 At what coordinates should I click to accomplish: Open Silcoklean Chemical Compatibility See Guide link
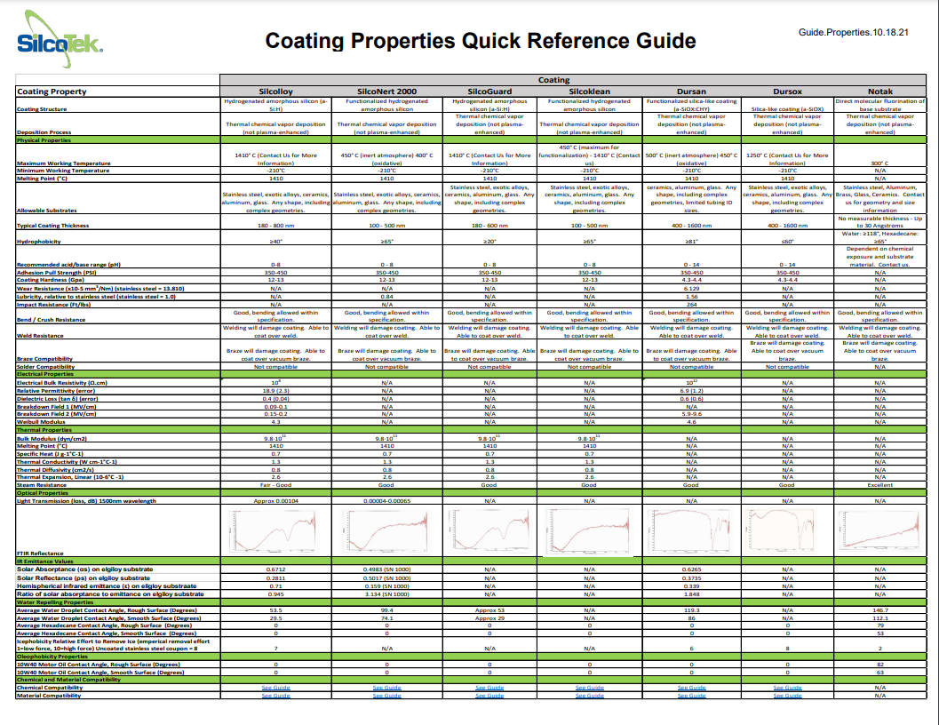tap(589, 688)
